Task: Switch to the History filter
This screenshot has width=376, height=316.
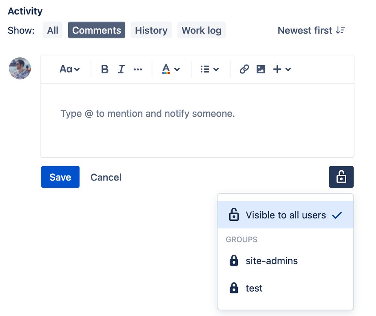Action: click(151, 30)
